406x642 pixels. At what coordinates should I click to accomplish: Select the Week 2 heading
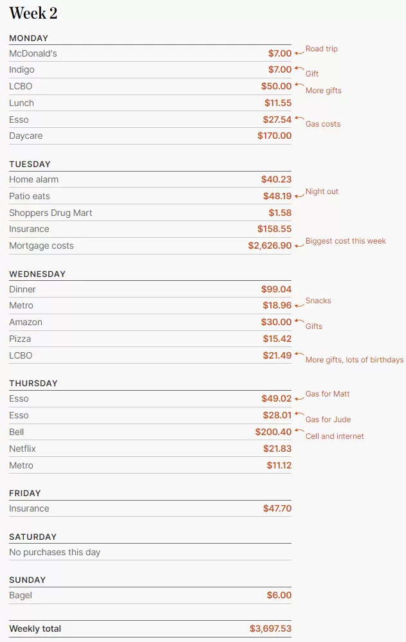click(33, 13)
